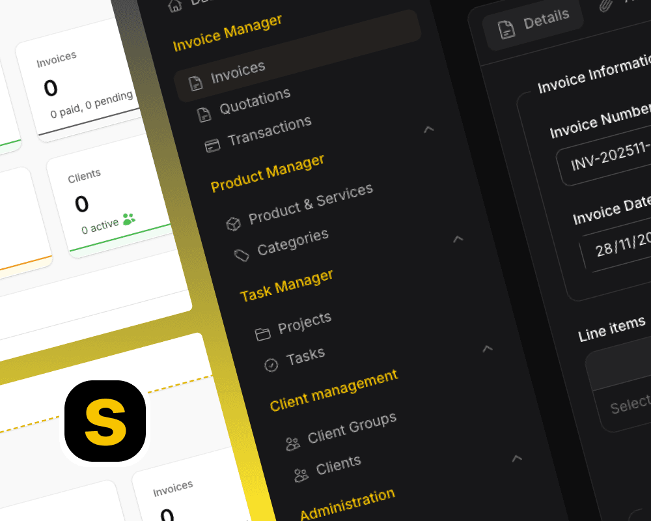Collapse the Client management section chevron
The image size is (651, 521).
[517, 458]
